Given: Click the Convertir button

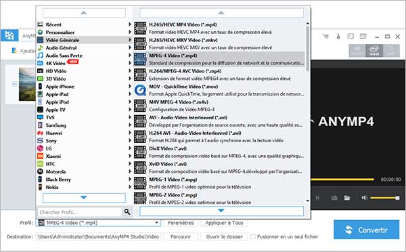Looking at the screenshot, I should (366, 230).
